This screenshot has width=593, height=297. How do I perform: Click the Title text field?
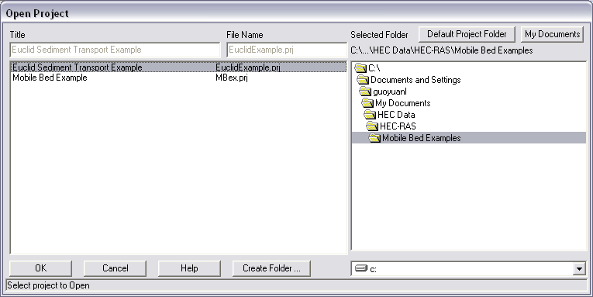click(115, 50)
